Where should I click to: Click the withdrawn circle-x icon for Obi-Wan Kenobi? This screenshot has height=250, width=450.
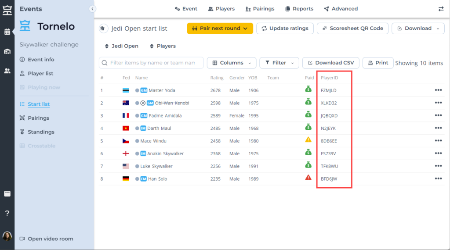tap(143, 103)
